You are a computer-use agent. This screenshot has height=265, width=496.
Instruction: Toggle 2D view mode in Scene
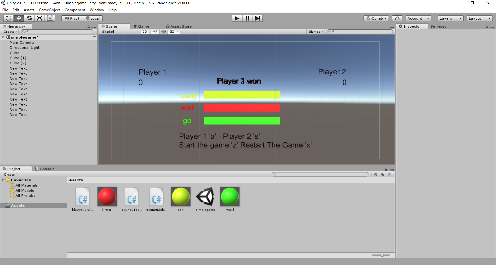[145, 32]
